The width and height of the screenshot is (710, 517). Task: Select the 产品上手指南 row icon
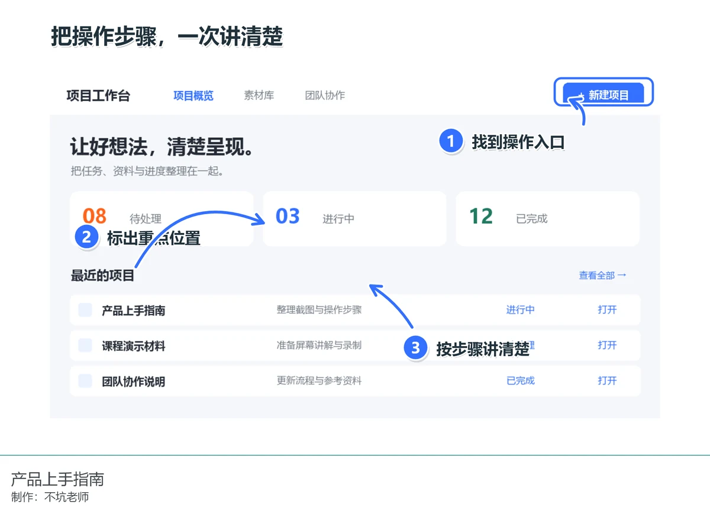click(x=85, y=310)
